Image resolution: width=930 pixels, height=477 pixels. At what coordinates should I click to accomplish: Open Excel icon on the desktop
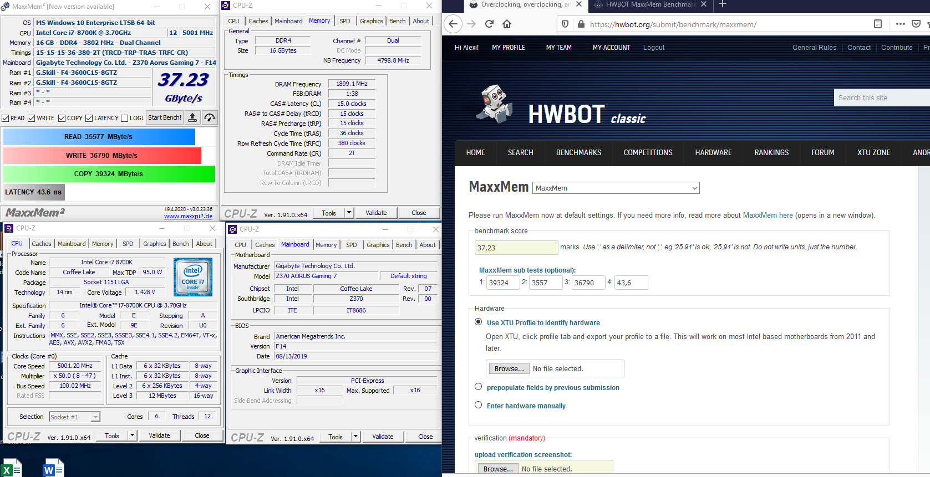[11, 468]
